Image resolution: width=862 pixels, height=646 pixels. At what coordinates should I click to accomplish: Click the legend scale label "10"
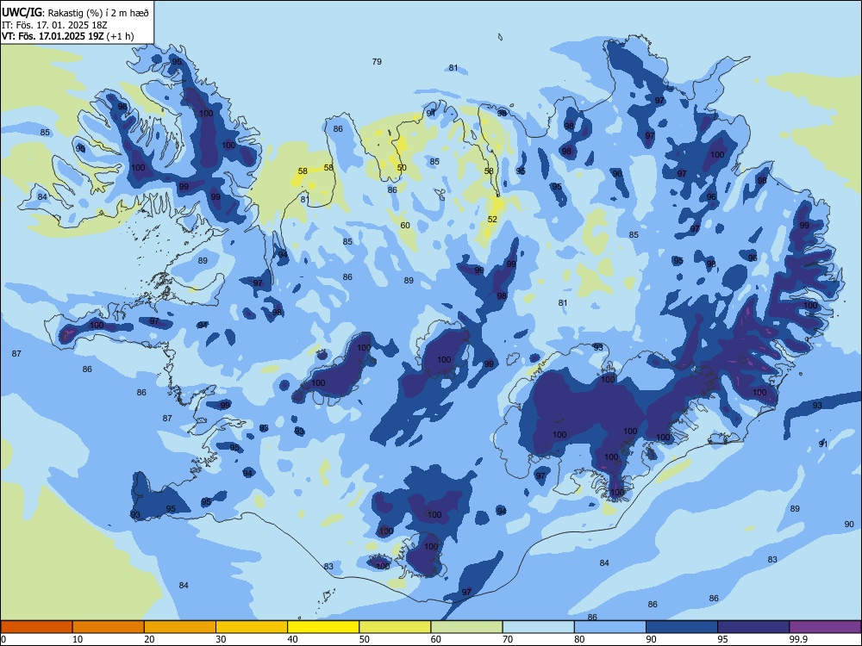[x=78, y=639]
